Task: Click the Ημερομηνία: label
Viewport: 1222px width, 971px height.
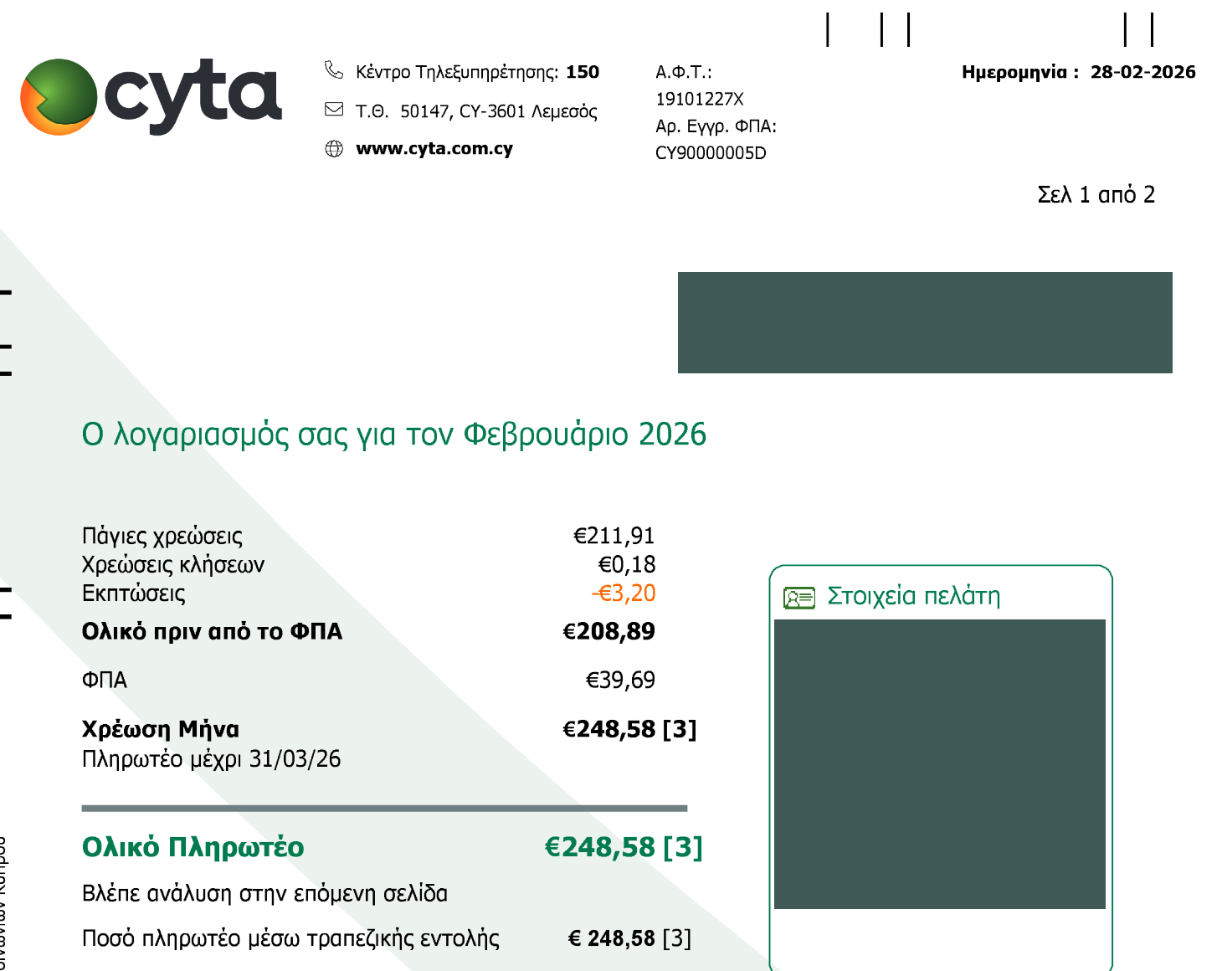Action: click(x=1020, y=72)
